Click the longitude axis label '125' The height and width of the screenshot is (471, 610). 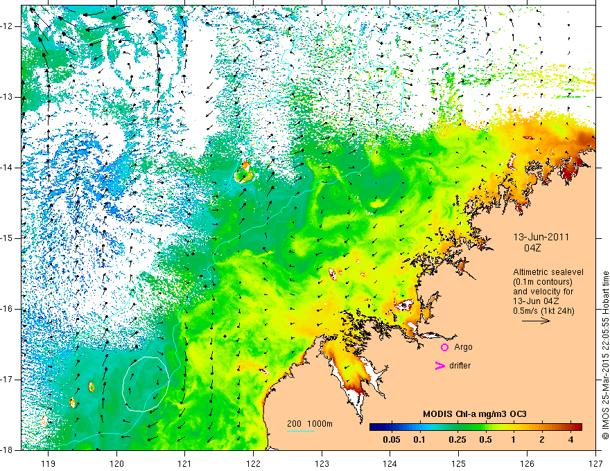pyautogui.click(x=459, y=463)
